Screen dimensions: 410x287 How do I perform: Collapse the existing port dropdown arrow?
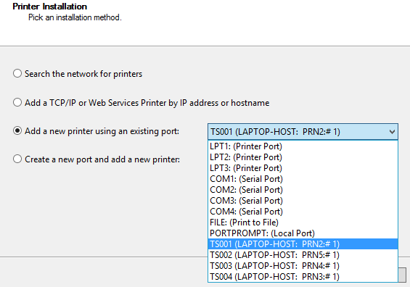(392, 132)
